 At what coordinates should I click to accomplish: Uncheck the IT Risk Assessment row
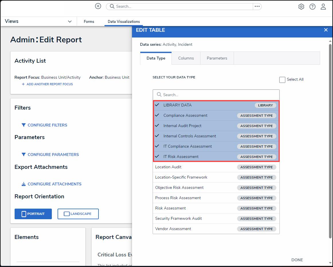(x=181, y=157)
